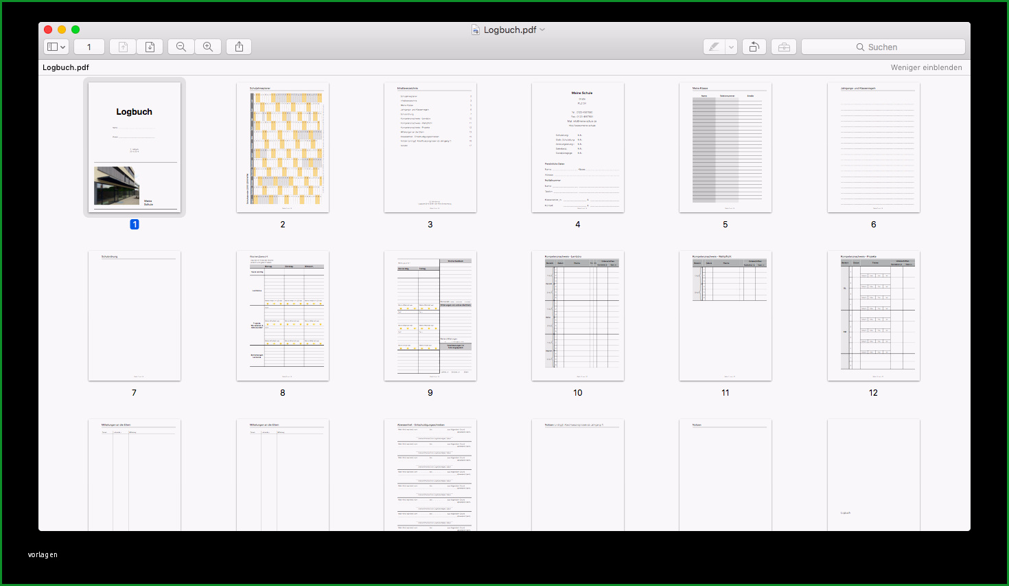Open the sidebar view options button

[x=56, y=47]
